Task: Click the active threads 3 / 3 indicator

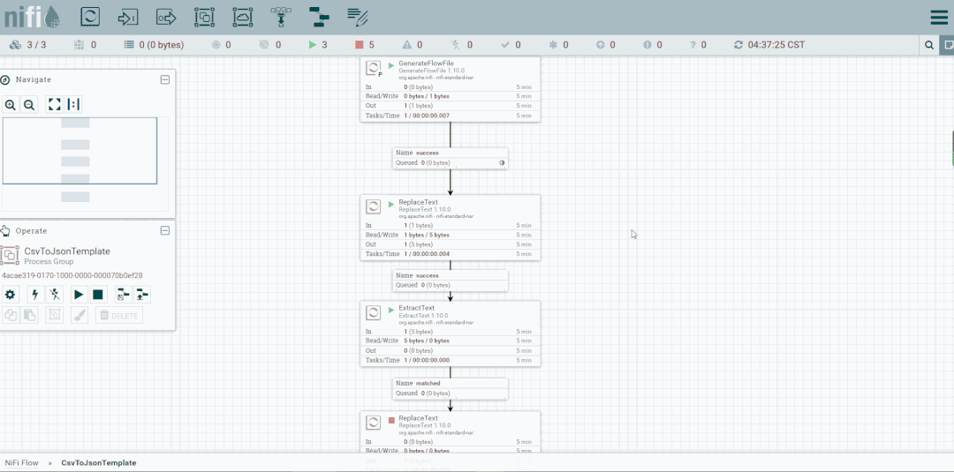Action: point(28,45)
